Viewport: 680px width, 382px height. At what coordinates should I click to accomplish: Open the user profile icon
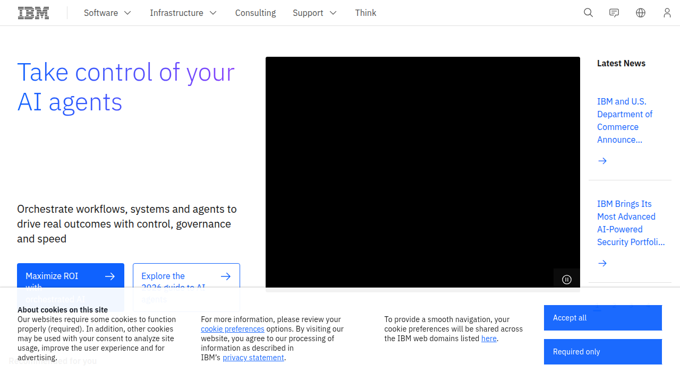point(667,13)
